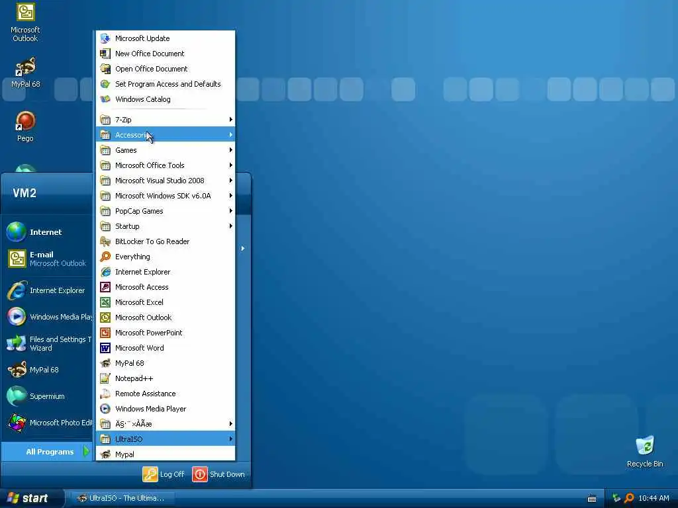The height and width of the screenshot is (508, 678).
Task: Click the Shut Down button
Action: (x=218, y=474)
